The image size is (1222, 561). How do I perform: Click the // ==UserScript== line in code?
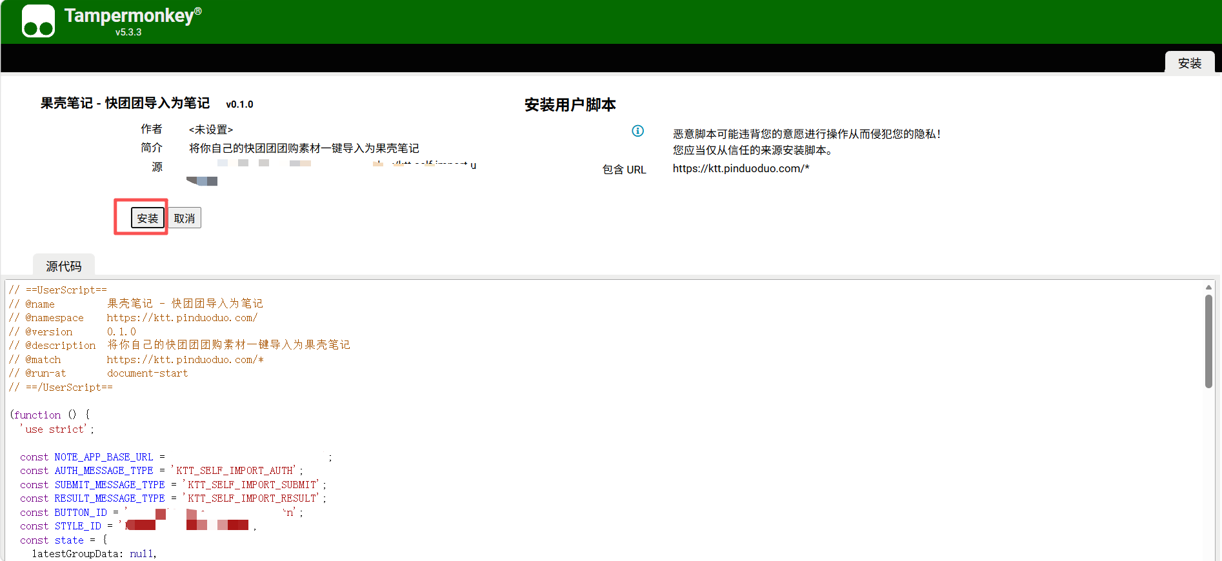[x=58, y=290]
